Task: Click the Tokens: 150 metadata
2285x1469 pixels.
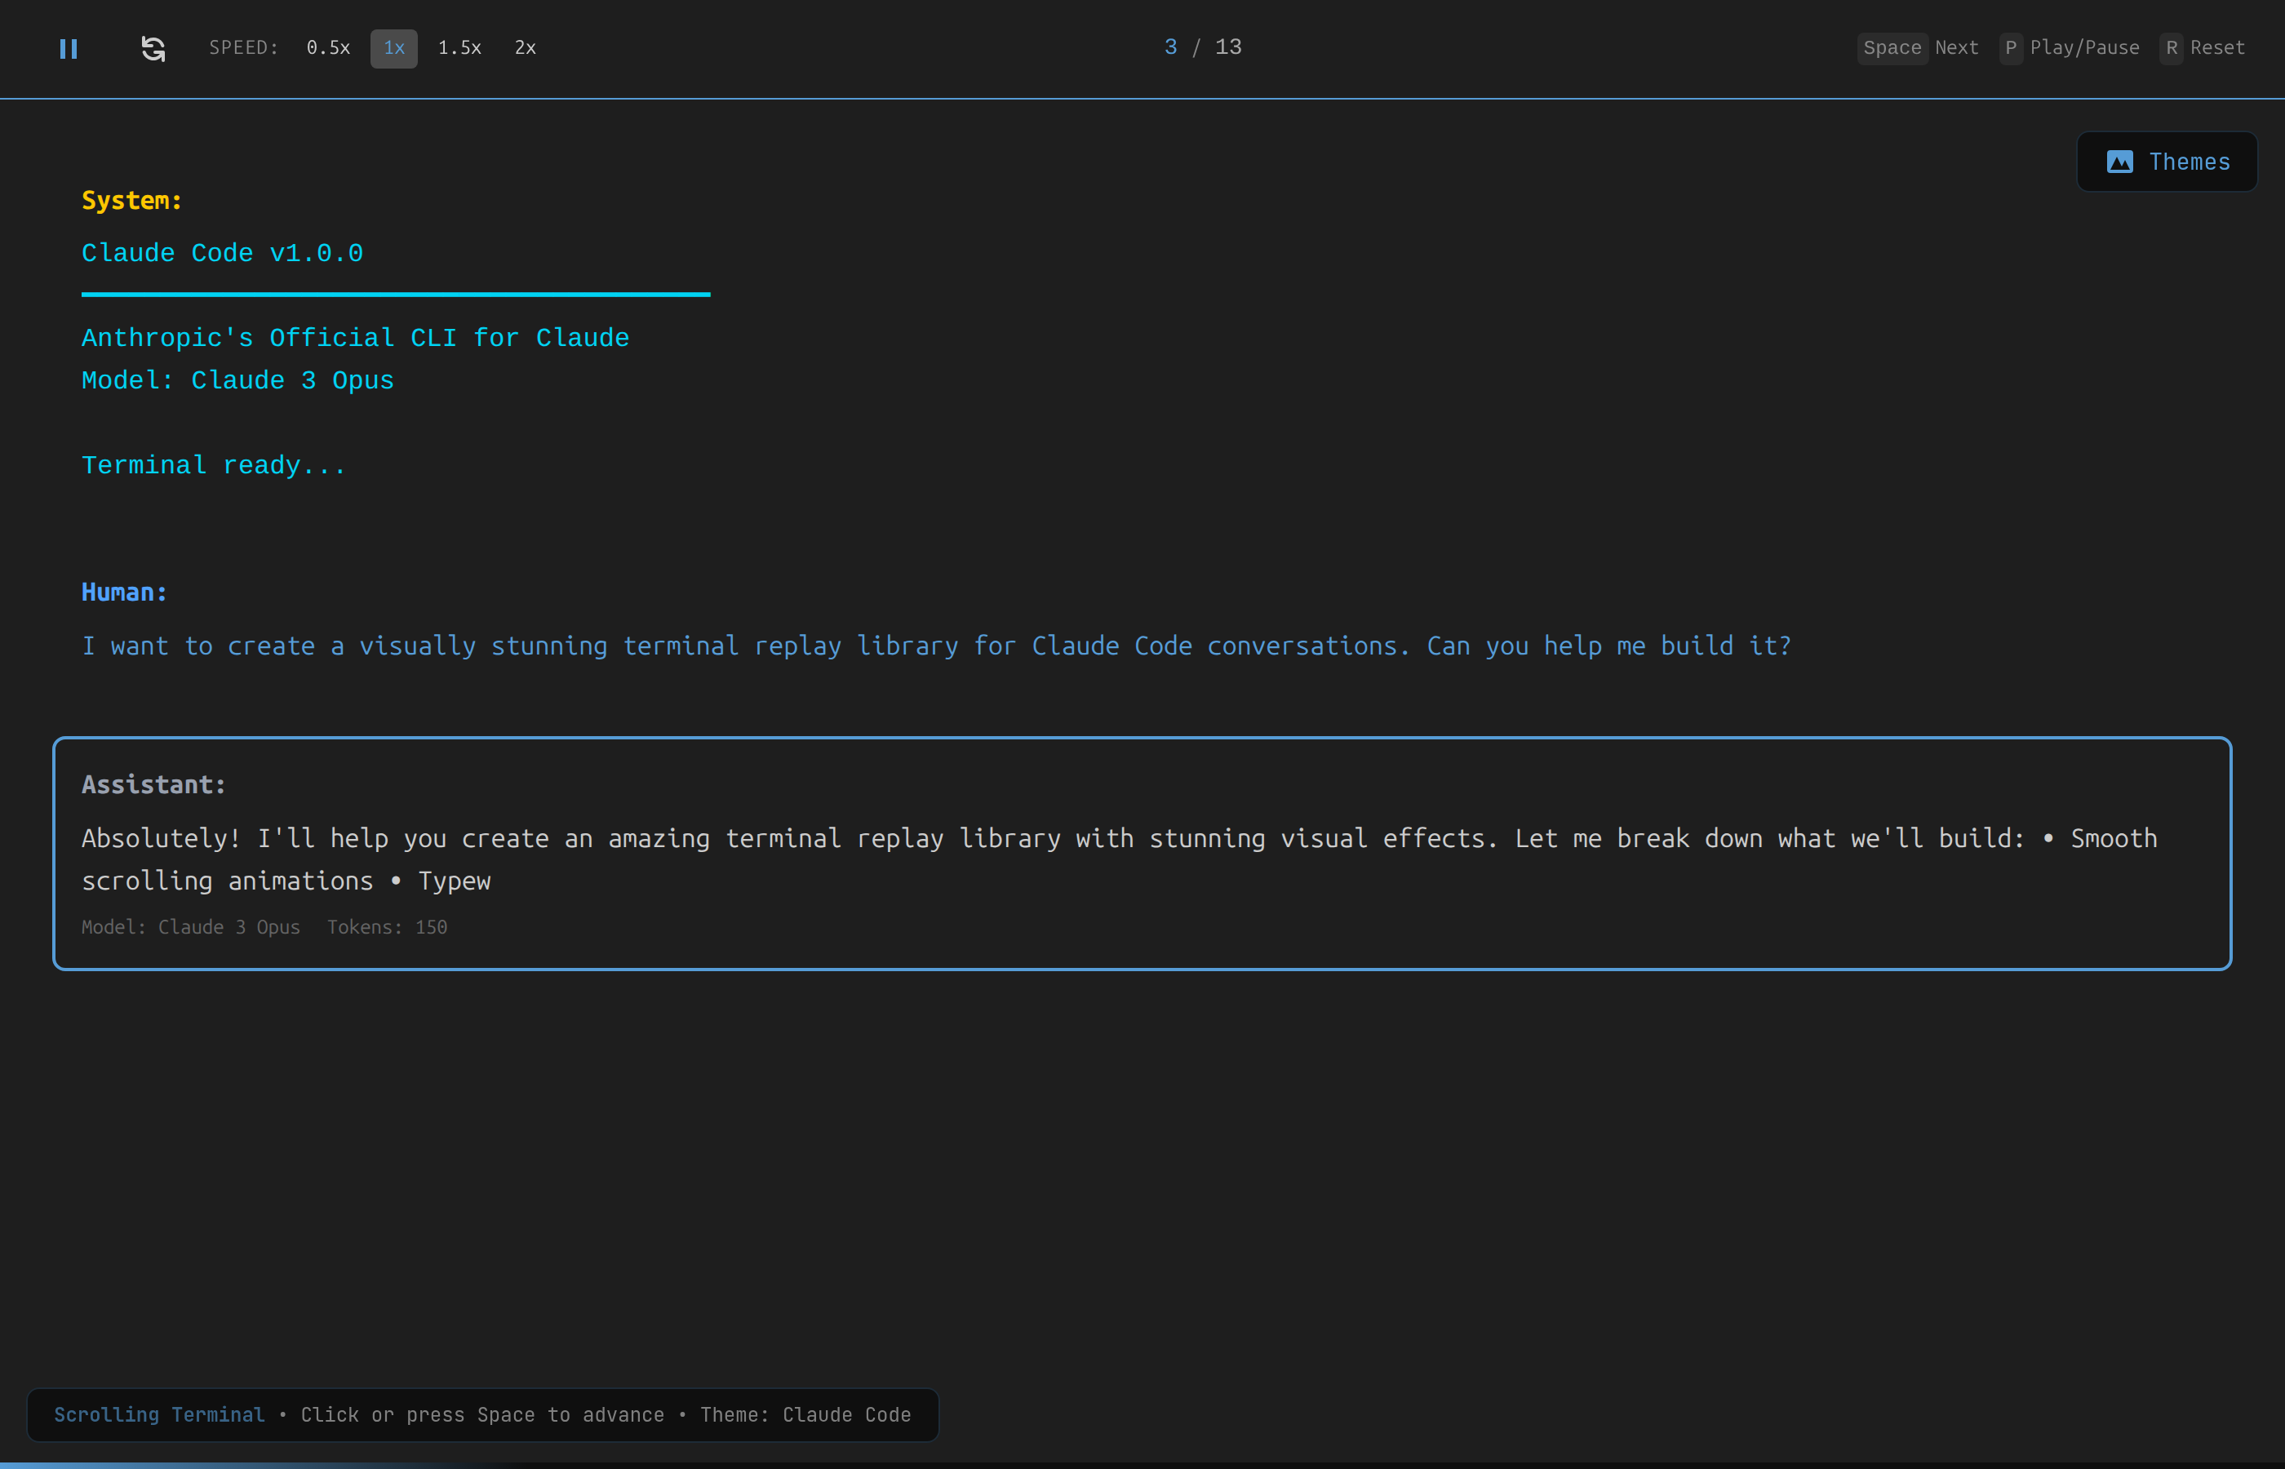Action: 387,927
